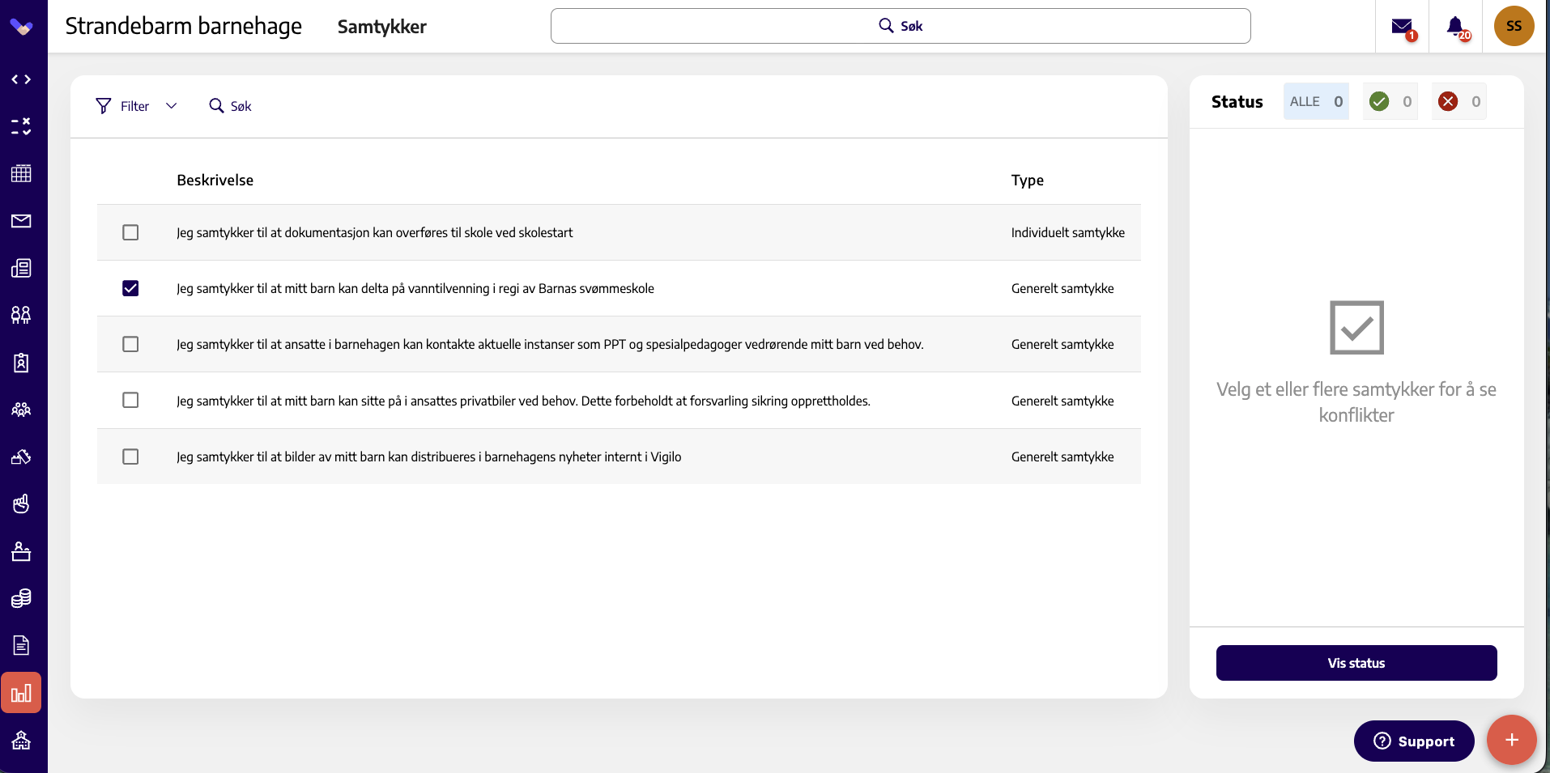Click the funnel Filter icon
Screen dimensions: 1550x773
coord(103,106)
